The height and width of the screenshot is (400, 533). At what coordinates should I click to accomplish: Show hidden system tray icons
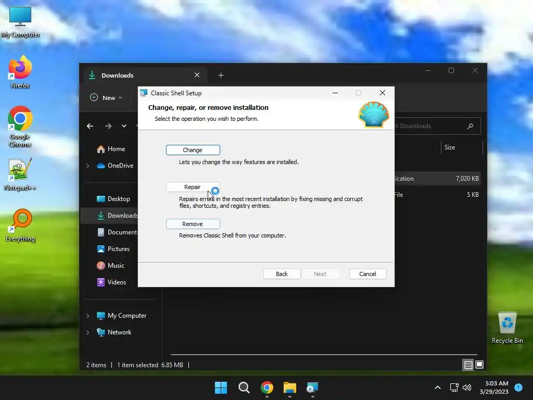[438, 387]
